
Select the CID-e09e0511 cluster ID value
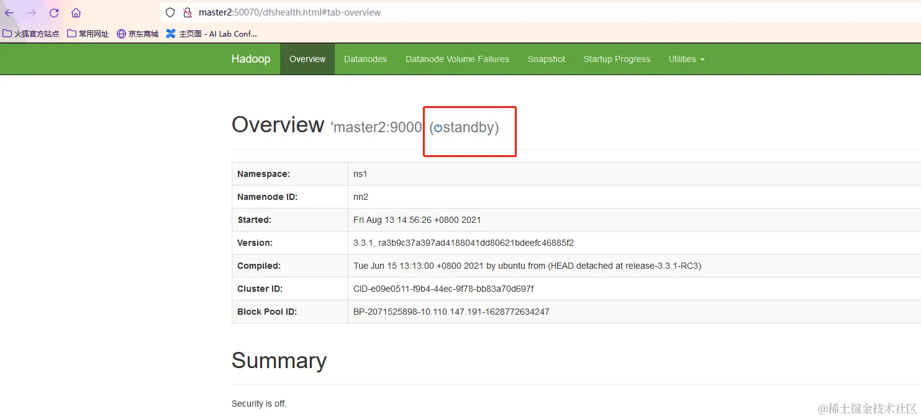[443, 289]
